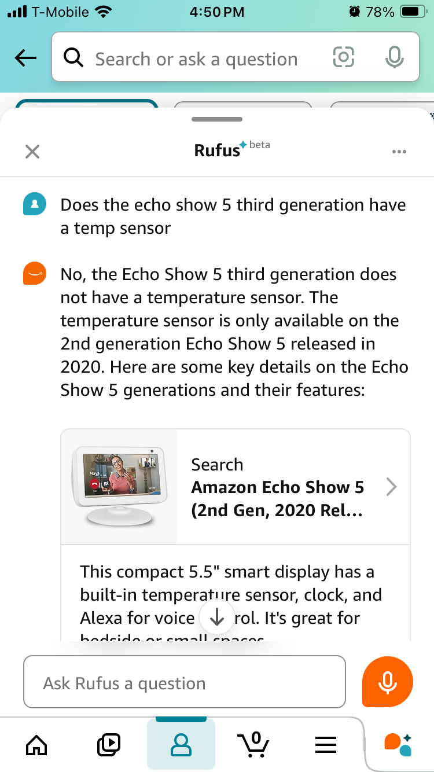Focus the search or ask field
This screenshot has height=772, width=434.
click(x=197, y=58)
